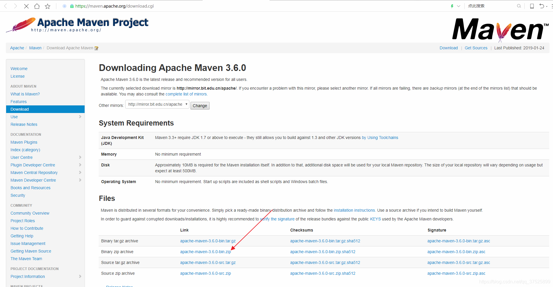The height and width of the screenshot is (287, 553).
Task: Expand Plugin Developer Centre chevron
Action: [80, 165]
